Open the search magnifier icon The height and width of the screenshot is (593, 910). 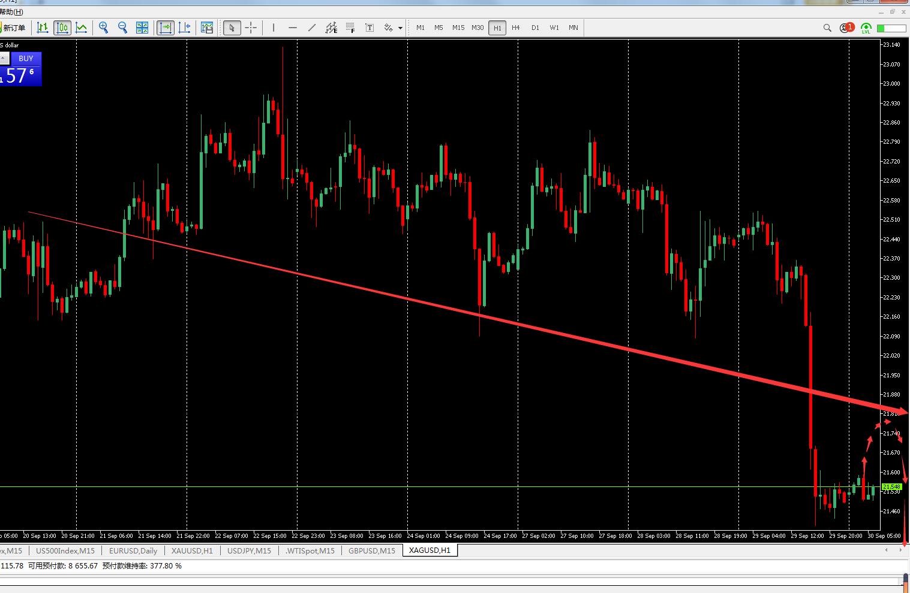pyautogui.click(x=827, y=28)
